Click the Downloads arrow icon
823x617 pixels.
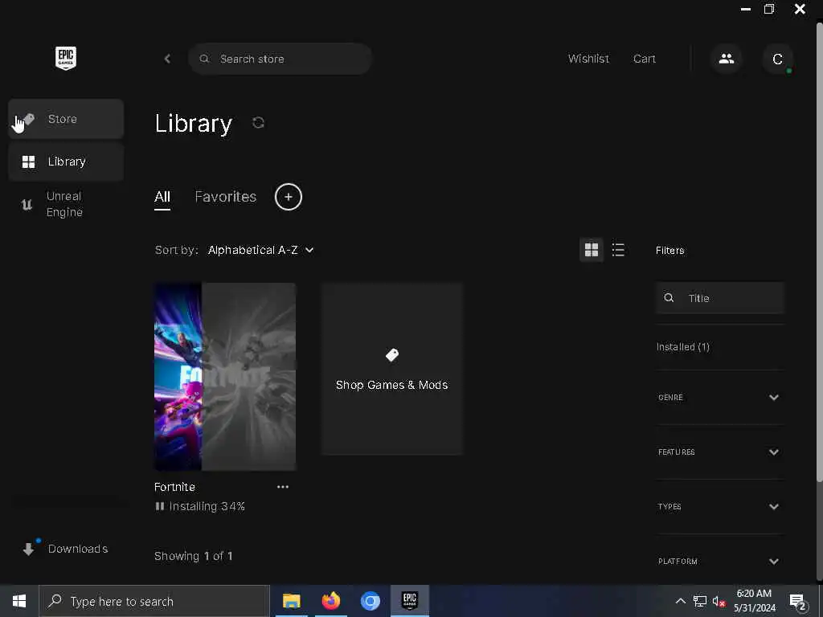[29, 549]
